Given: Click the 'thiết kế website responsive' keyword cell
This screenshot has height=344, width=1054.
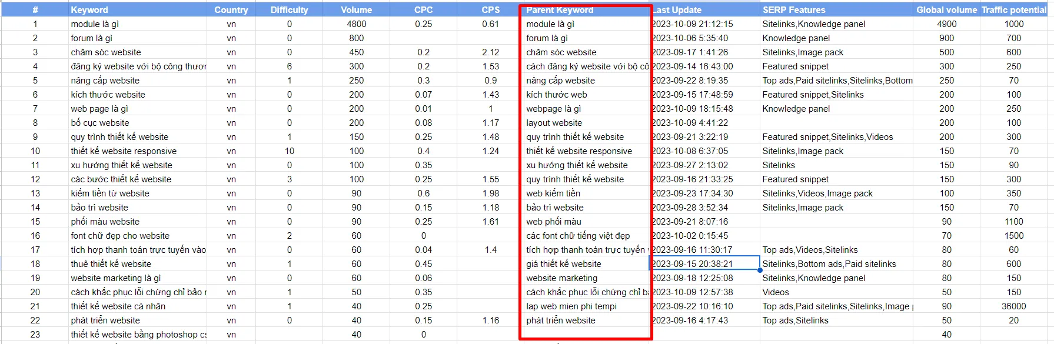Looking at the screenshot, I should [138, 151].
